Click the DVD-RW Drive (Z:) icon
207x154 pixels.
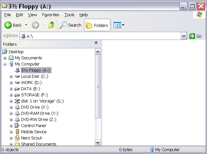coord(17,119)
